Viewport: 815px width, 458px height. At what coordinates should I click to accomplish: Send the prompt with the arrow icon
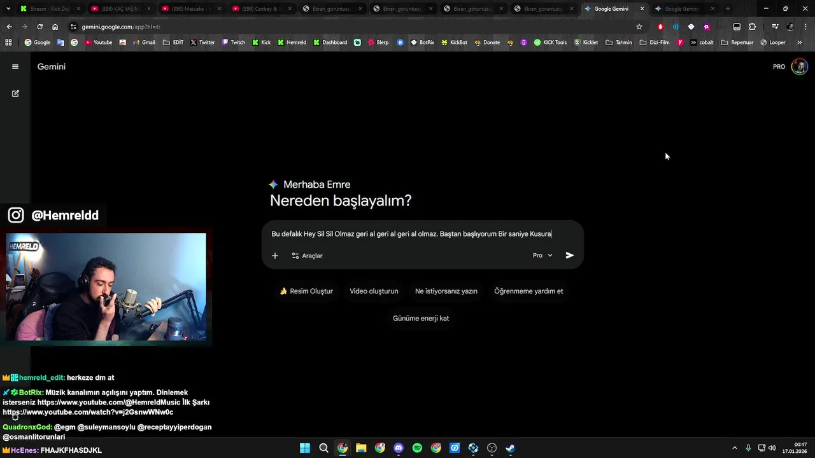[x=570, y=256]
